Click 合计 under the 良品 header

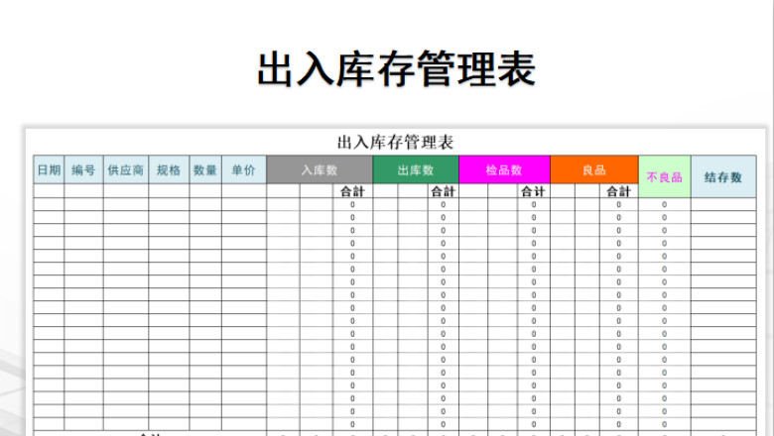(618, 191)
